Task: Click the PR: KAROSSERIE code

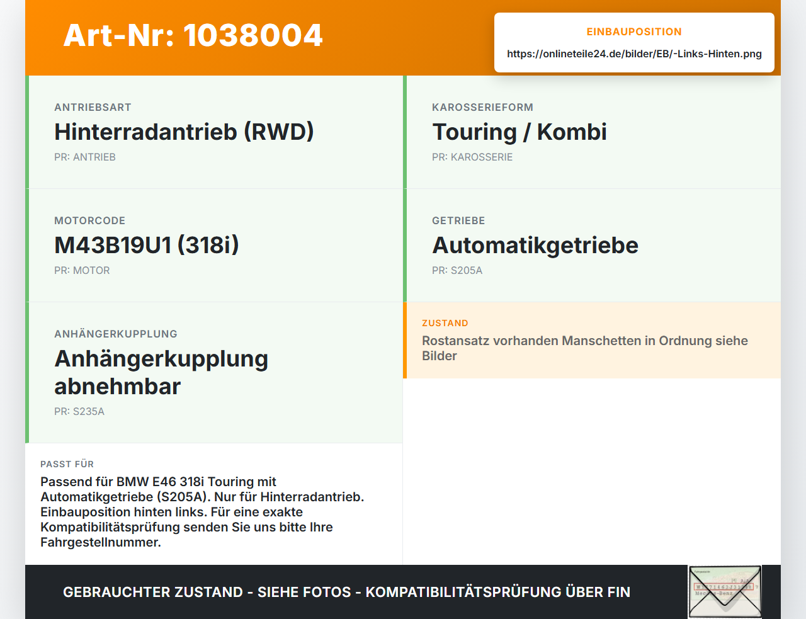Action: tap(472, 157)
